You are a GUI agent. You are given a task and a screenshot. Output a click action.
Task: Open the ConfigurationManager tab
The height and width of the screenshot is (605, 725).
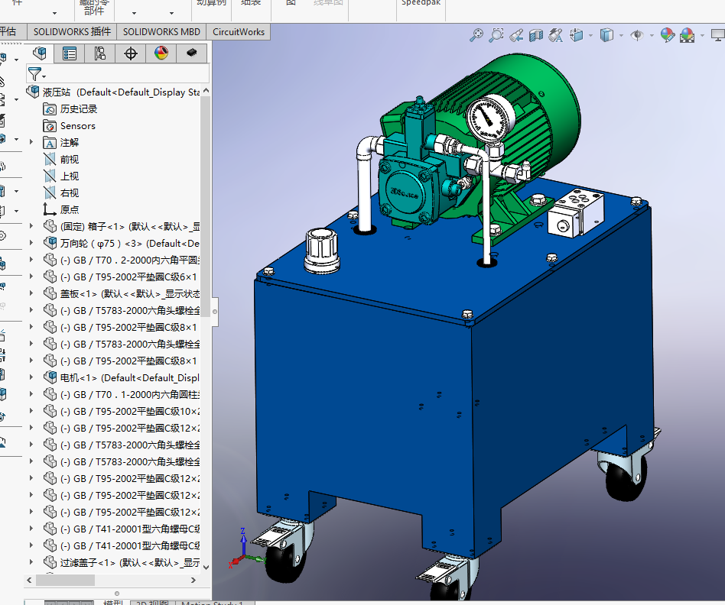coord(100,53)
